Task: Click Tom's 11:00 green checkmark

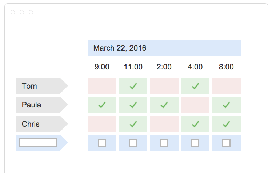Action: [133, 86]
